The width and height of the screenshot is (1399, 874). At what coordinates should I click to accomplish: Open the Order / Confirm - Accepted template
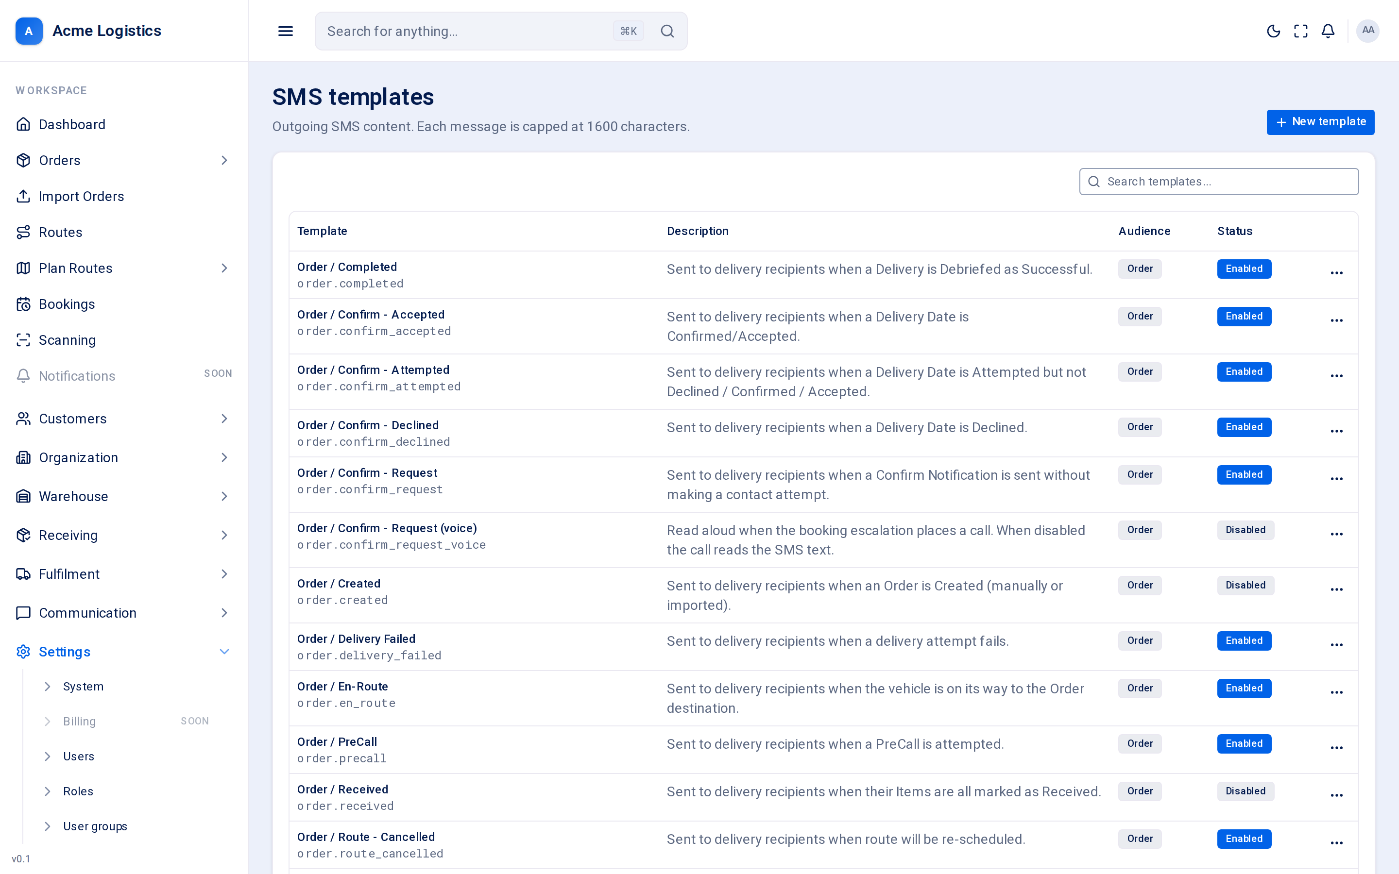[x=371, y=315]
